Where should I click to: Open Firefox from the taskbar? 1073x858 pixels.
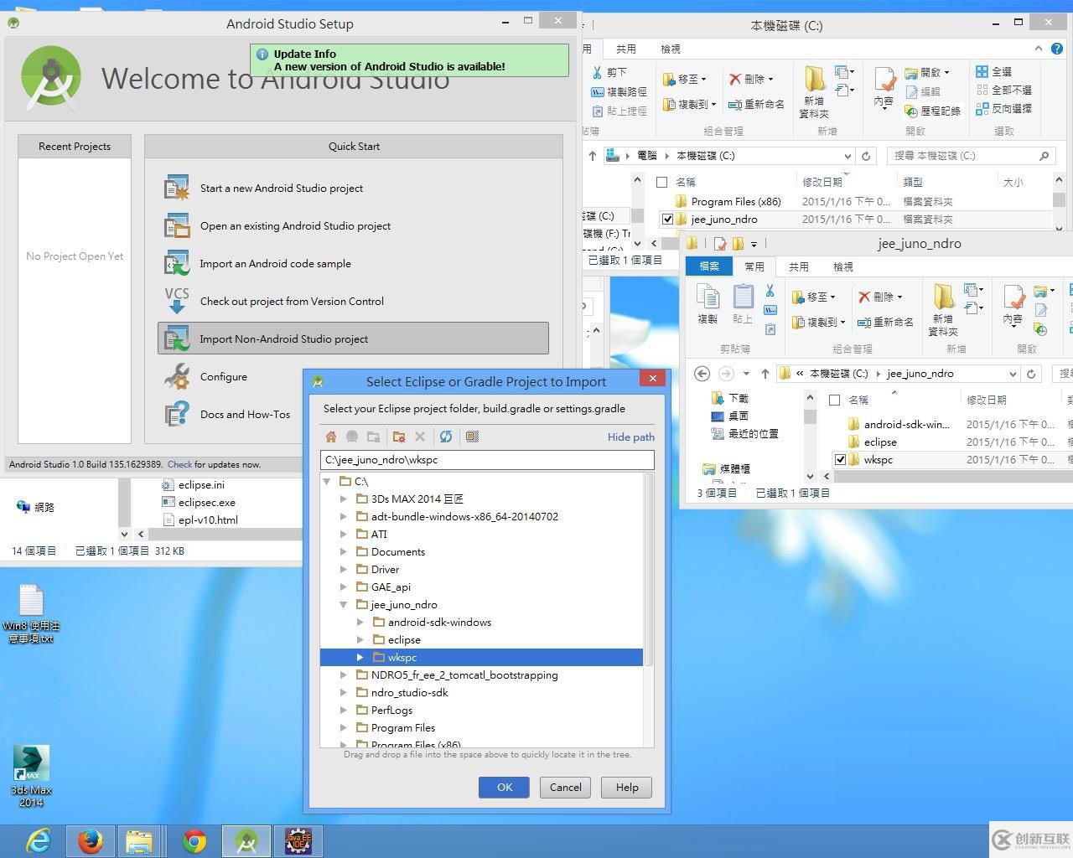click(91, 840)
